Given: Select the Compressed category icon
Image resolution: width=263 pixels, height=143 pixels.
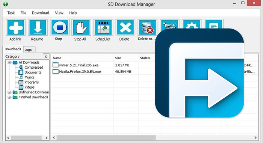Looking at the screenshot, I should click(21, 67).
